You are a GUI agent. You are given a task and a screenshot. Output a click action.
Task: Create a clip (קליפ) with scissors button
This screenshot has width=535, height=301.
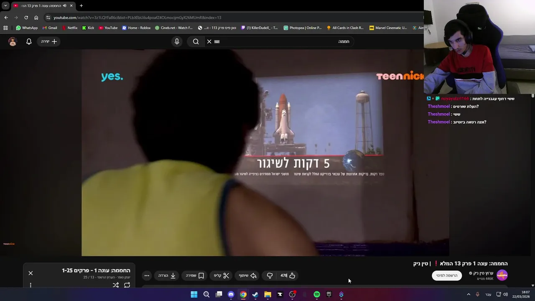222,275
